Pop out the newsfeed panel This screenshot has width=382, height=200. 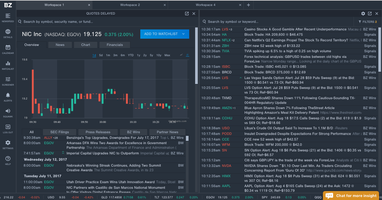pyautogui.click(x=370, y=14)
